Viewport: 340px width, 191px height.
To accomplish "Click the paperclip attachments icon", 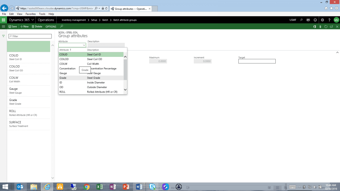I will tap(320, 27).
